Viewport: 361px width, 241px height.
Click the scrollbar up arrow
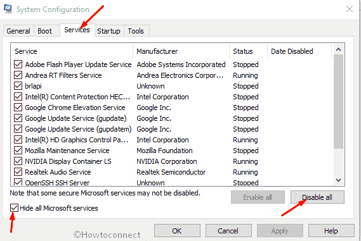[338, 49]
